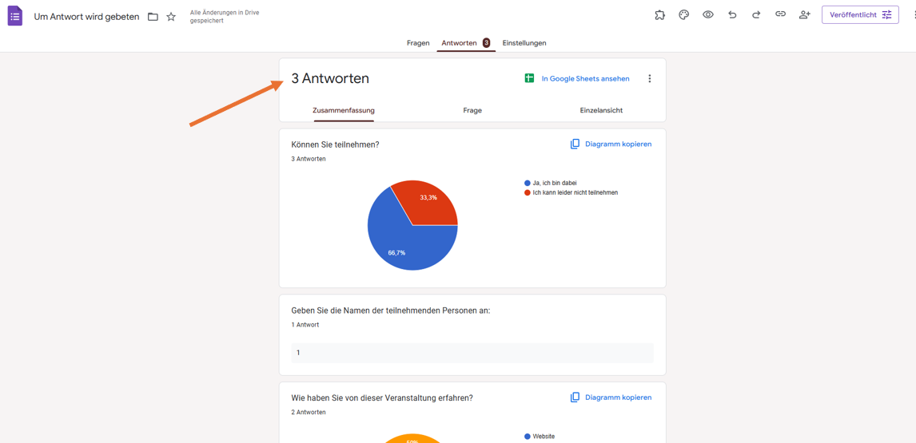Click the response count badge '3'
The width and height of the screenshot is (916, 443).
486,42
